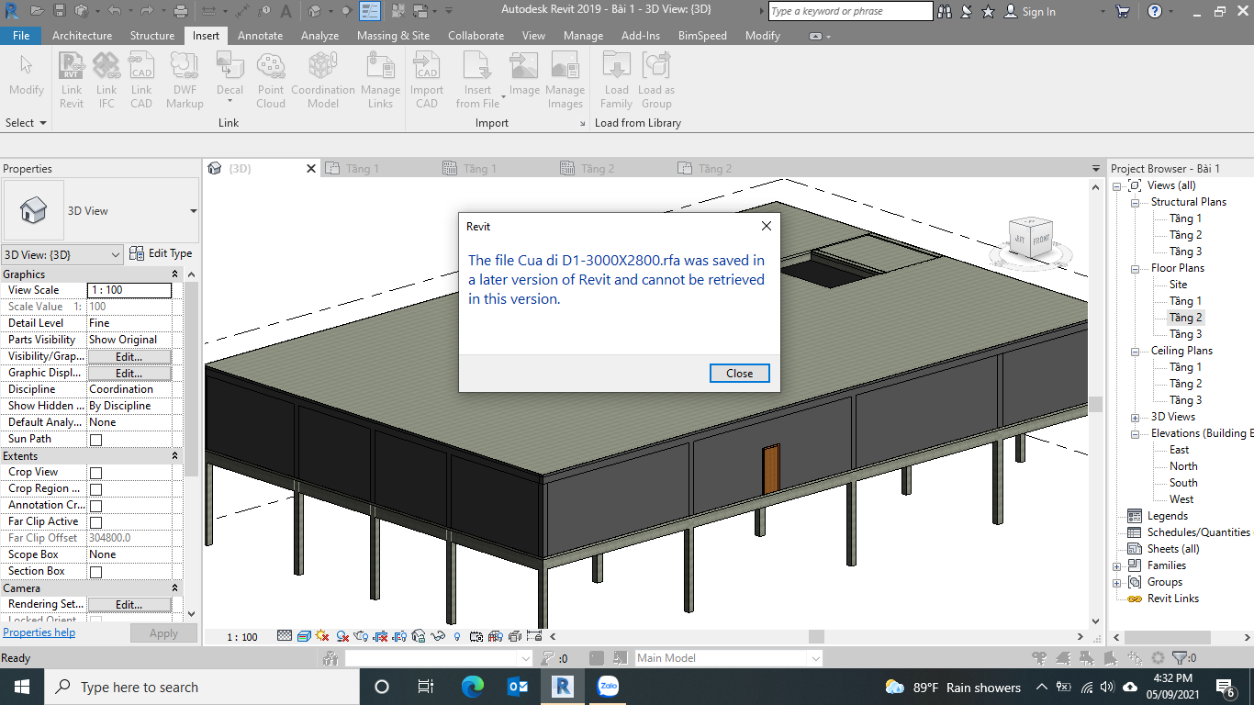Screen dimensions: 1254x705
Task: Enable the Sun Path checkbox
Action: pyautogui.click(x=95, y=440)
